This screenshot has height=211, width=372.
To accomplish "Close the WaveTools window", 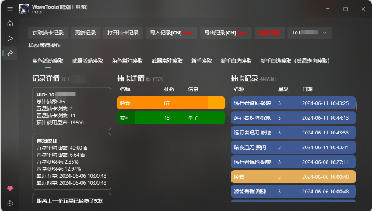I will point(363,9).
